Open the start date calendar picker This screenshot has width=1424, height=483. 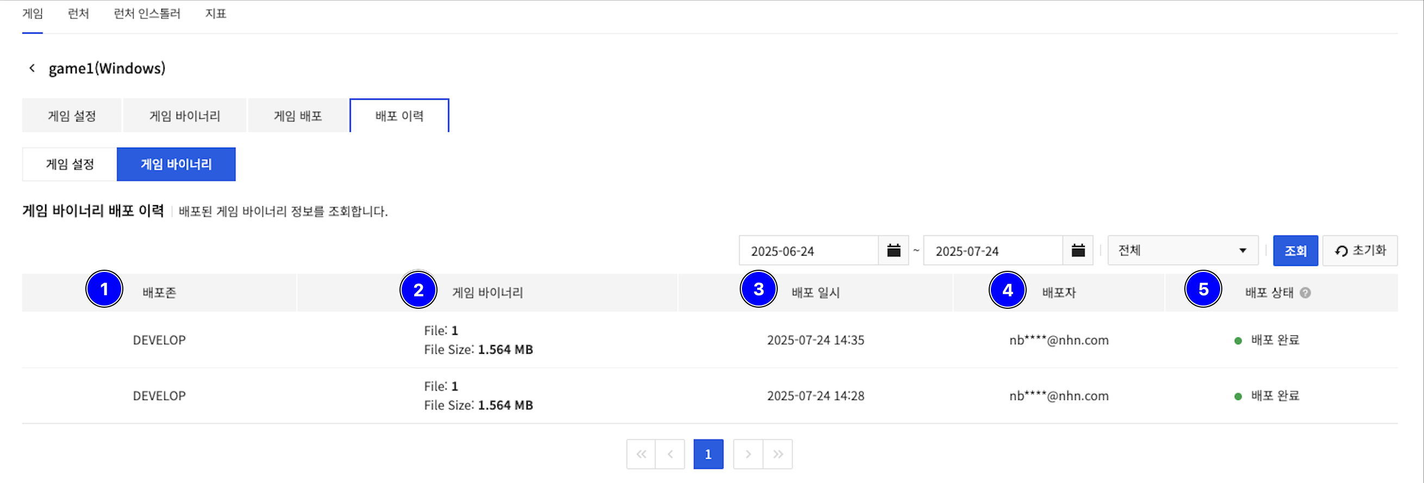pos(894,251)
